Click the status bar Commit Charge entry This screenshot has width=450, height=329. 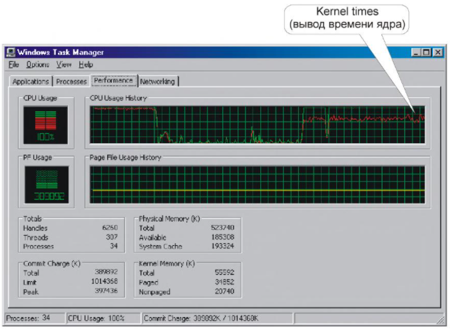217,318
